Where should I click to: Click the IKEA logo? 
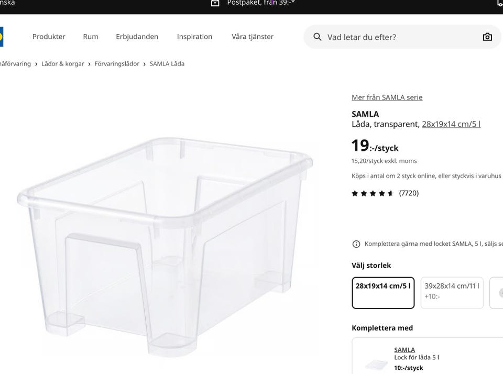[x=1, y=37]
